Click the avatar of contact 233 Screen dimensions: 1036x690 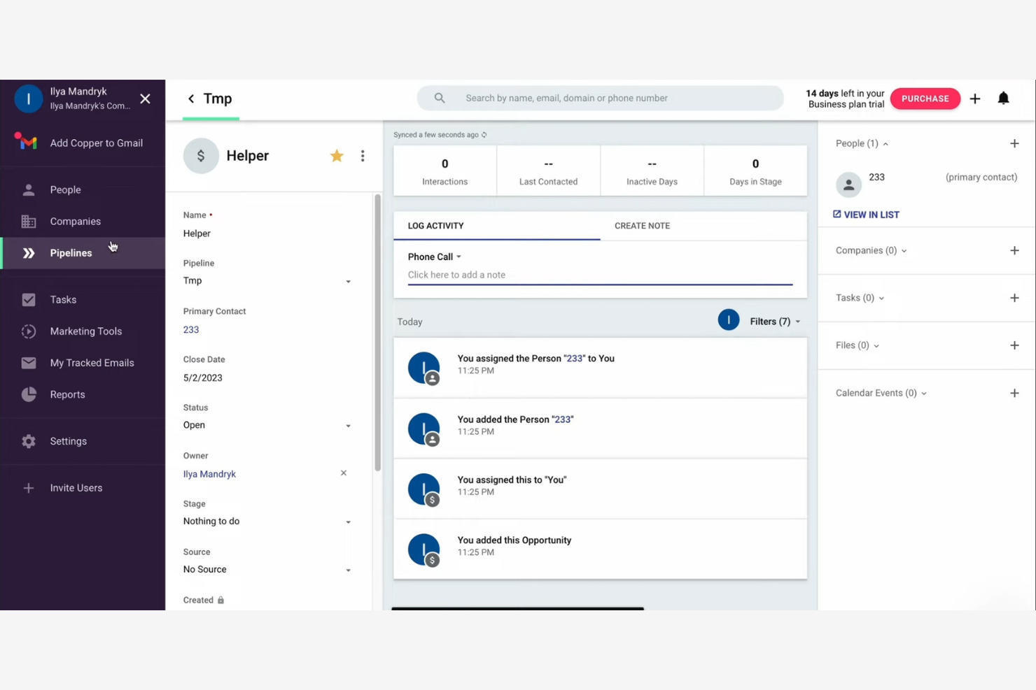coord(848,185)
